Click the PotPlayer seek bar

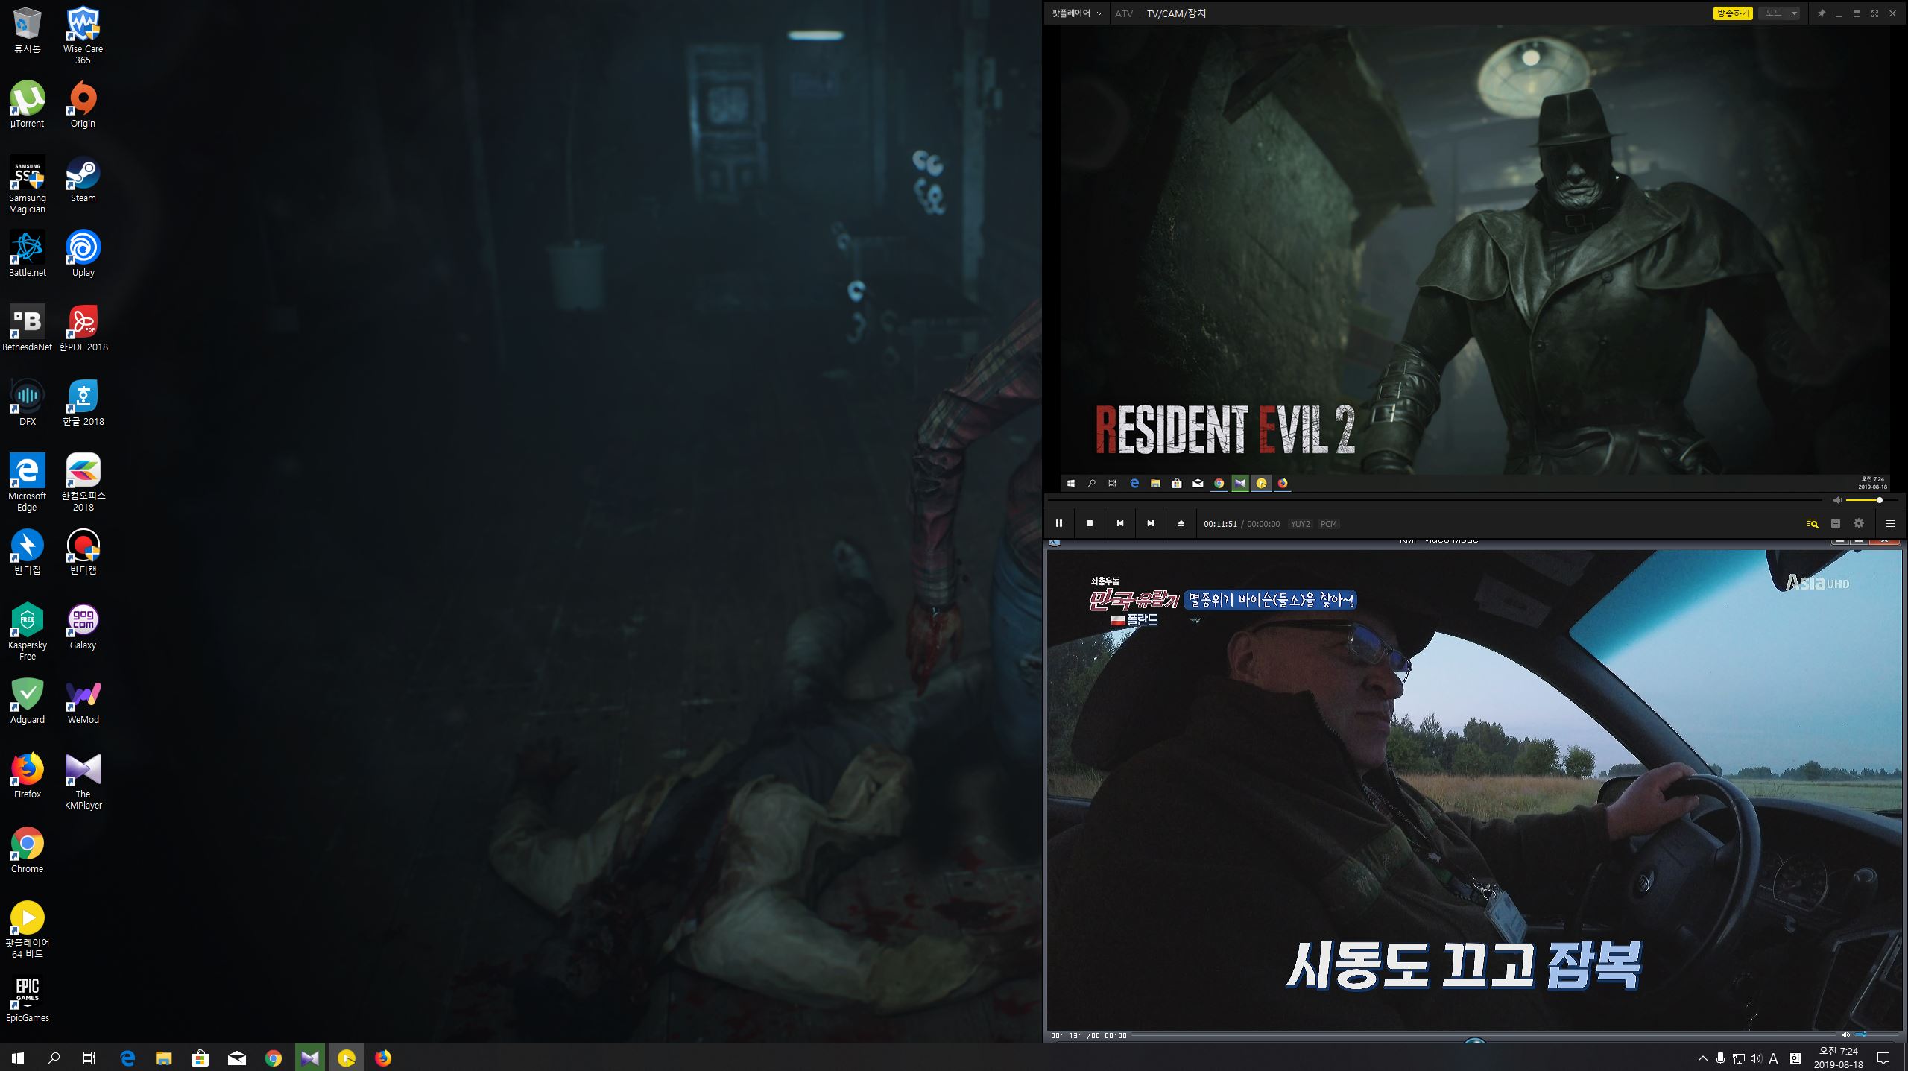click(x=1435, y=499)
